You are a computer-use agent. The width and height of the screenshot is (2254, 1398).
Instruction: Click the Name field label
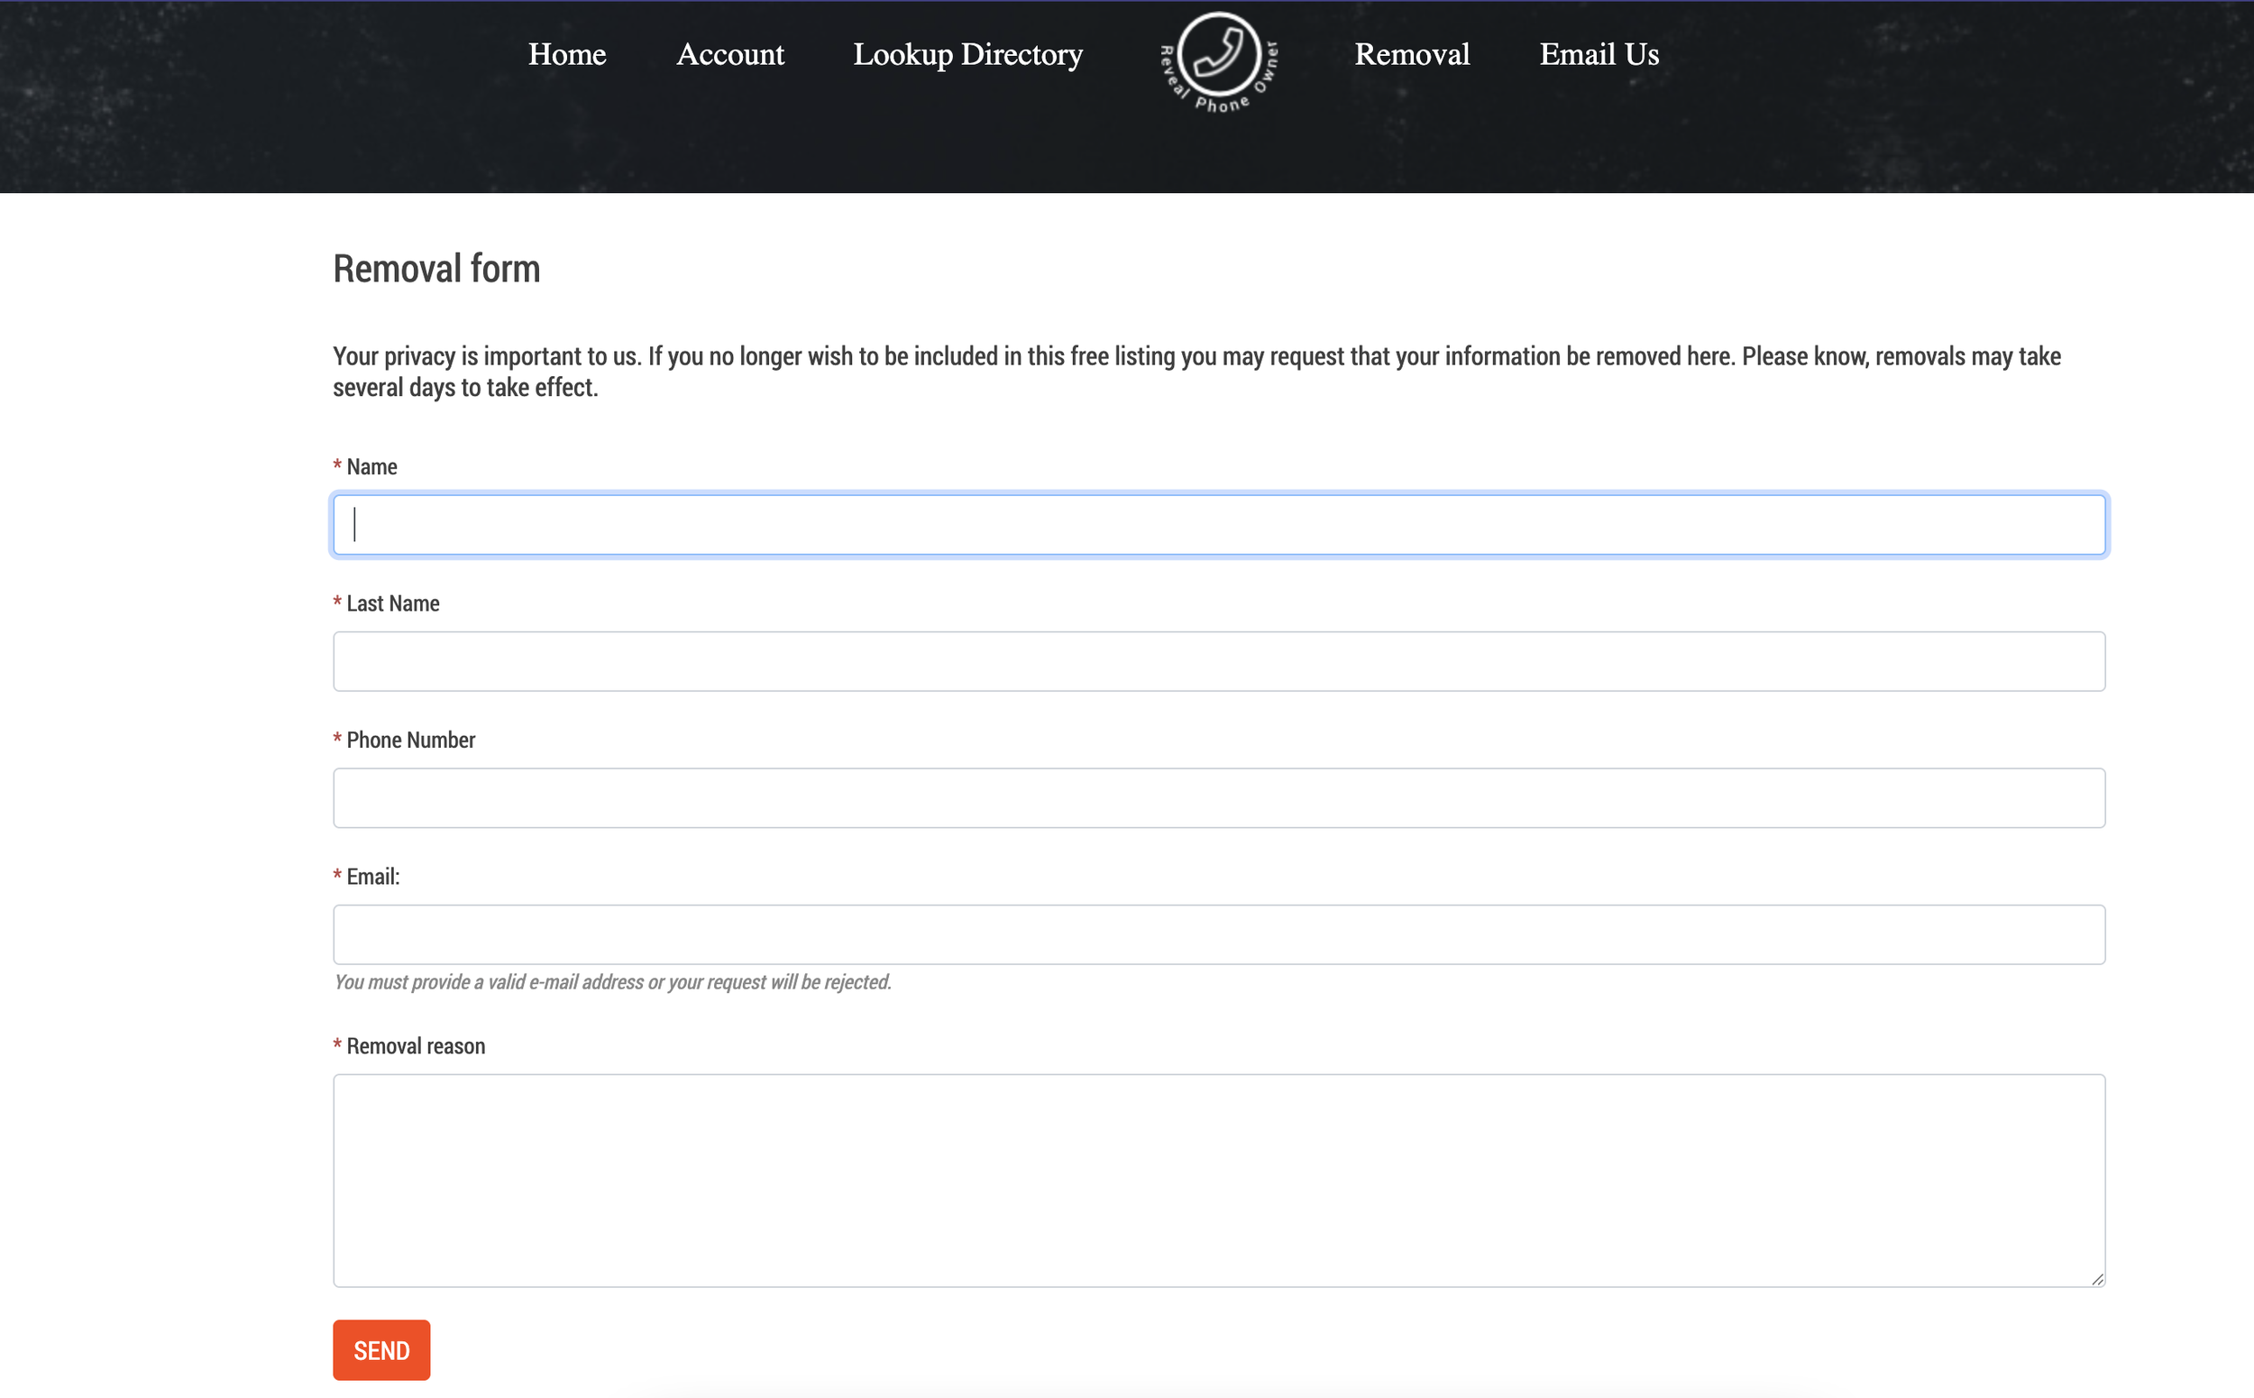pos(371,467)
